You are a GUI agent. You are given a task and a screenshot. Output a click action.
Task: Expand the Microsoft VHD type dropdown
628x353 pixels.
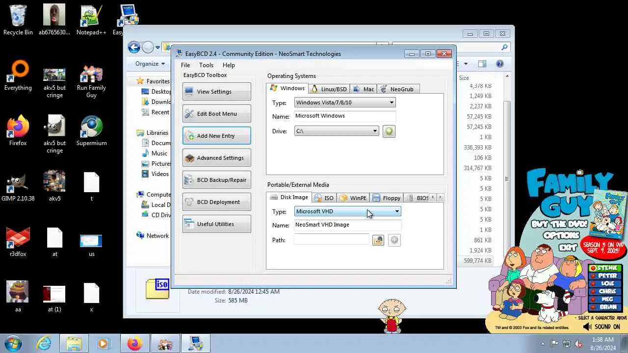point(347,211)
